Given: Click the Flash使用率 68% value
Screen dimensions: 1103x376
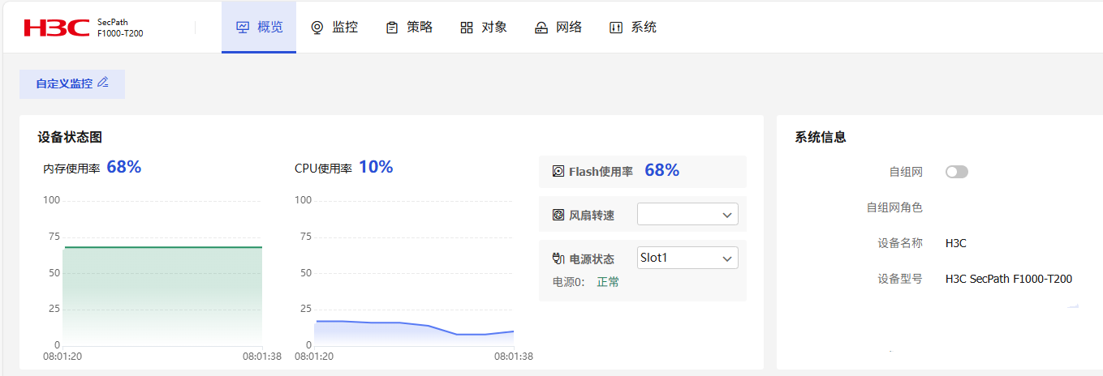Looking at the screenshot, I should click(x=661, y=171).
